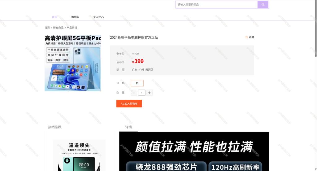Open the main tablet product image
This screenshot has width=317, height=171.
73,63
